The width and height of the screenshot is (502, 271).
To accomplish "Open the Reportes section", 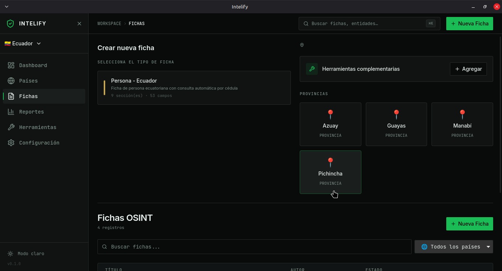I will click(44, 112).
